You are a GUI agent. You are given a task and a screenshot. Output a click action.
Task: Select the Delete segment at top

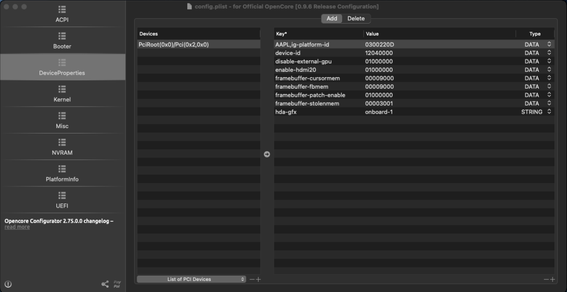click(356, 18)
